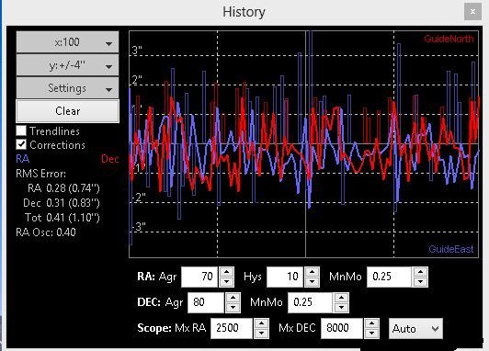
Task: Decrease RA Hys with down arrow
Action: click(x=312, y=282)
